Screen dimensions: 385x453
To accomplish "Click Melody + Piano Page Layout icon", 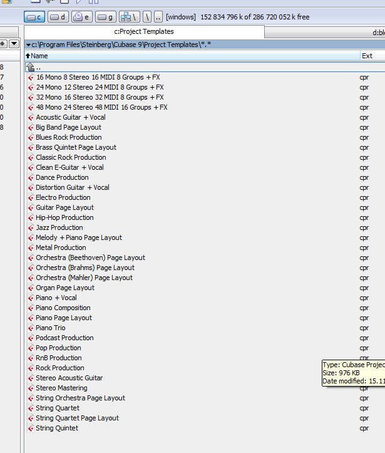I will [x=31, y=237].
